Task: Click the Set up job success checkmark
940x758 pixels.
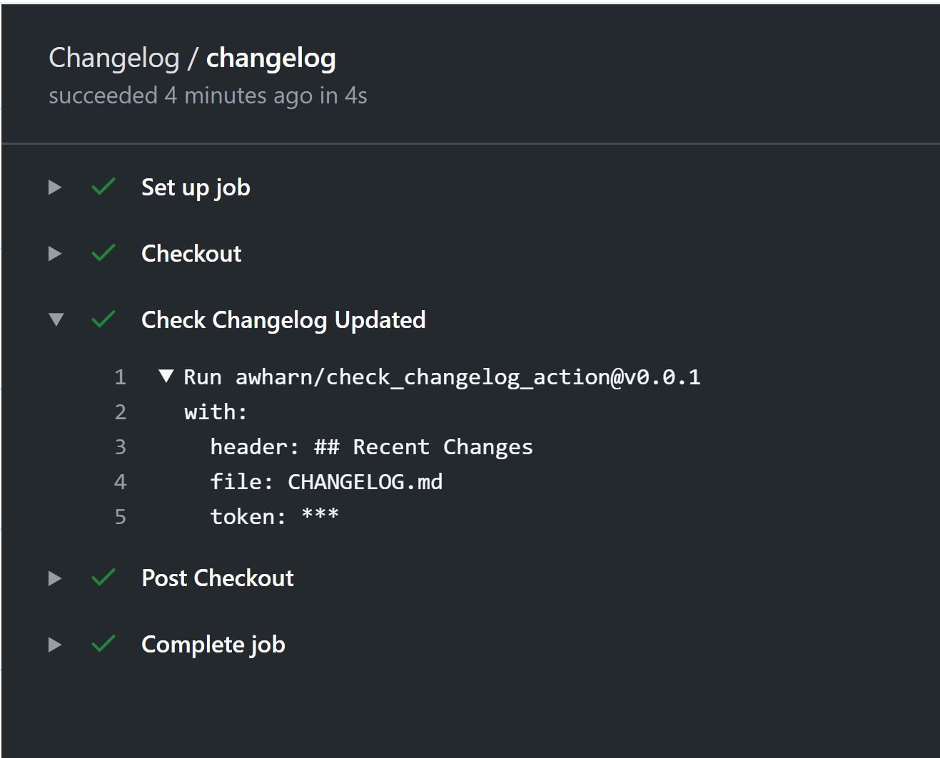Action: [102, 187]
